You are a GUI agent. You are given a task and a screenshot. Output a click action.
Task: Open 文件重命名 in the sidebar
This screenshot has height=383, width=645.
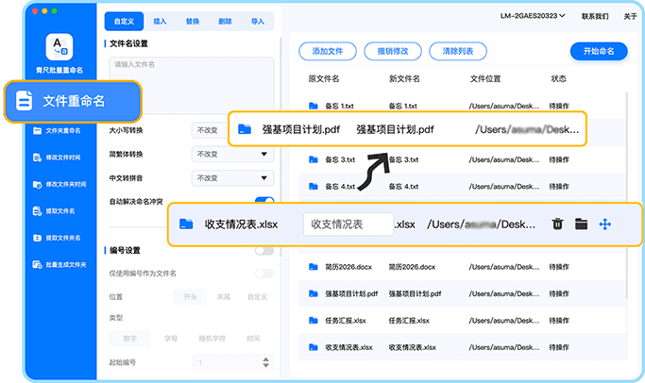pos(73,100)
